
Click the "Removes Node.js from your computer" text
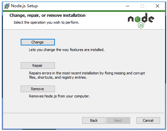pyautogui.click(x=60, y=96)
